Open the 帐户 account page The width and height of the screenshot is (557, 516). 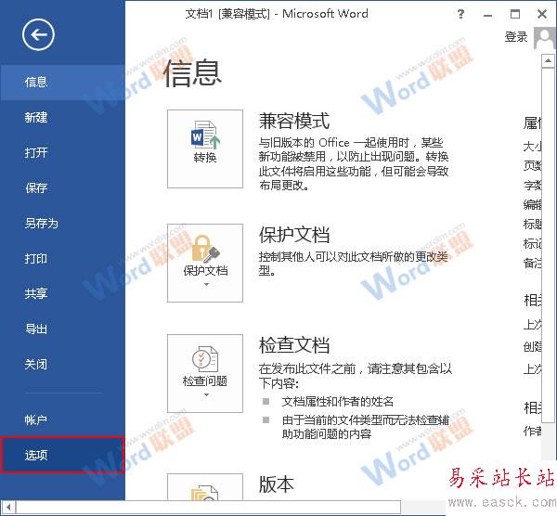click(62, 420)
